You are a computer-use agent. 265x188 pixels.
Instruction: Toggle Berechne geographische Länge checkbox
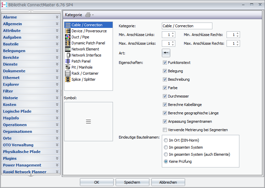click(165, 113)
